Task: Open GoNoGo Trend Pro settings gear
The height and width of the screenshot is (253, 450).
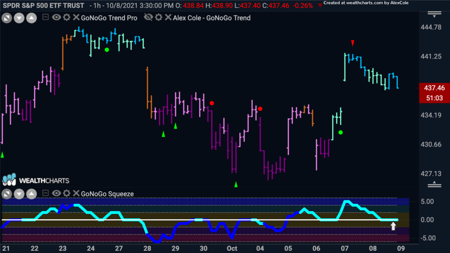Action: point(67,18)
